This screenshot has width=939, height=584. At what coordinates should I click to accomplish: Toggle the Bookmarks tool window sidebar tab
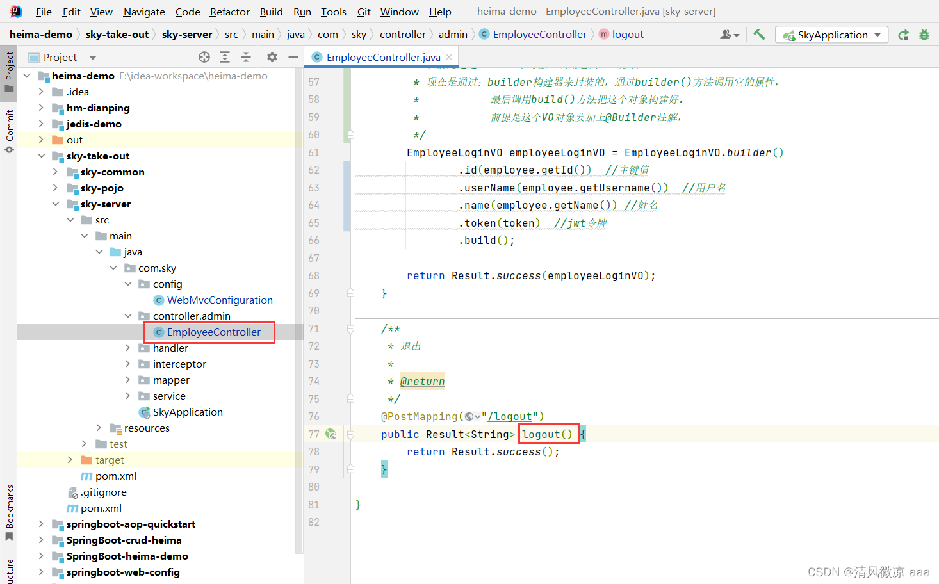point(9,512)
